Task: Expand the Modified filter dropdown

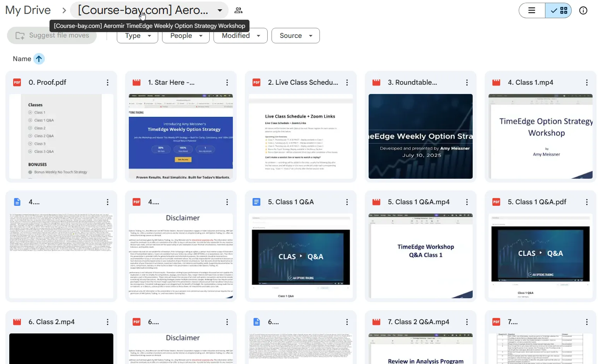Action: pyautogui.click(x=240, y=36)
